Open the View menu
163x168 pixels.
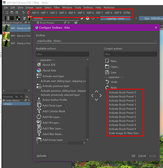[x=20, y=8]
